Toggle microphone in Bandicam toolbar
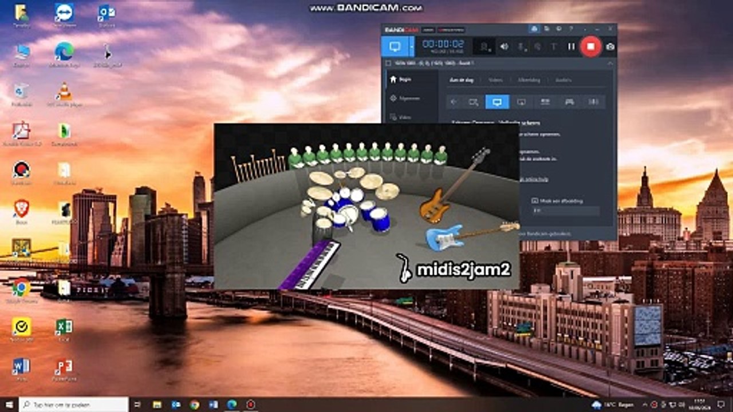 pyautogui.click(x=521, y=46)
